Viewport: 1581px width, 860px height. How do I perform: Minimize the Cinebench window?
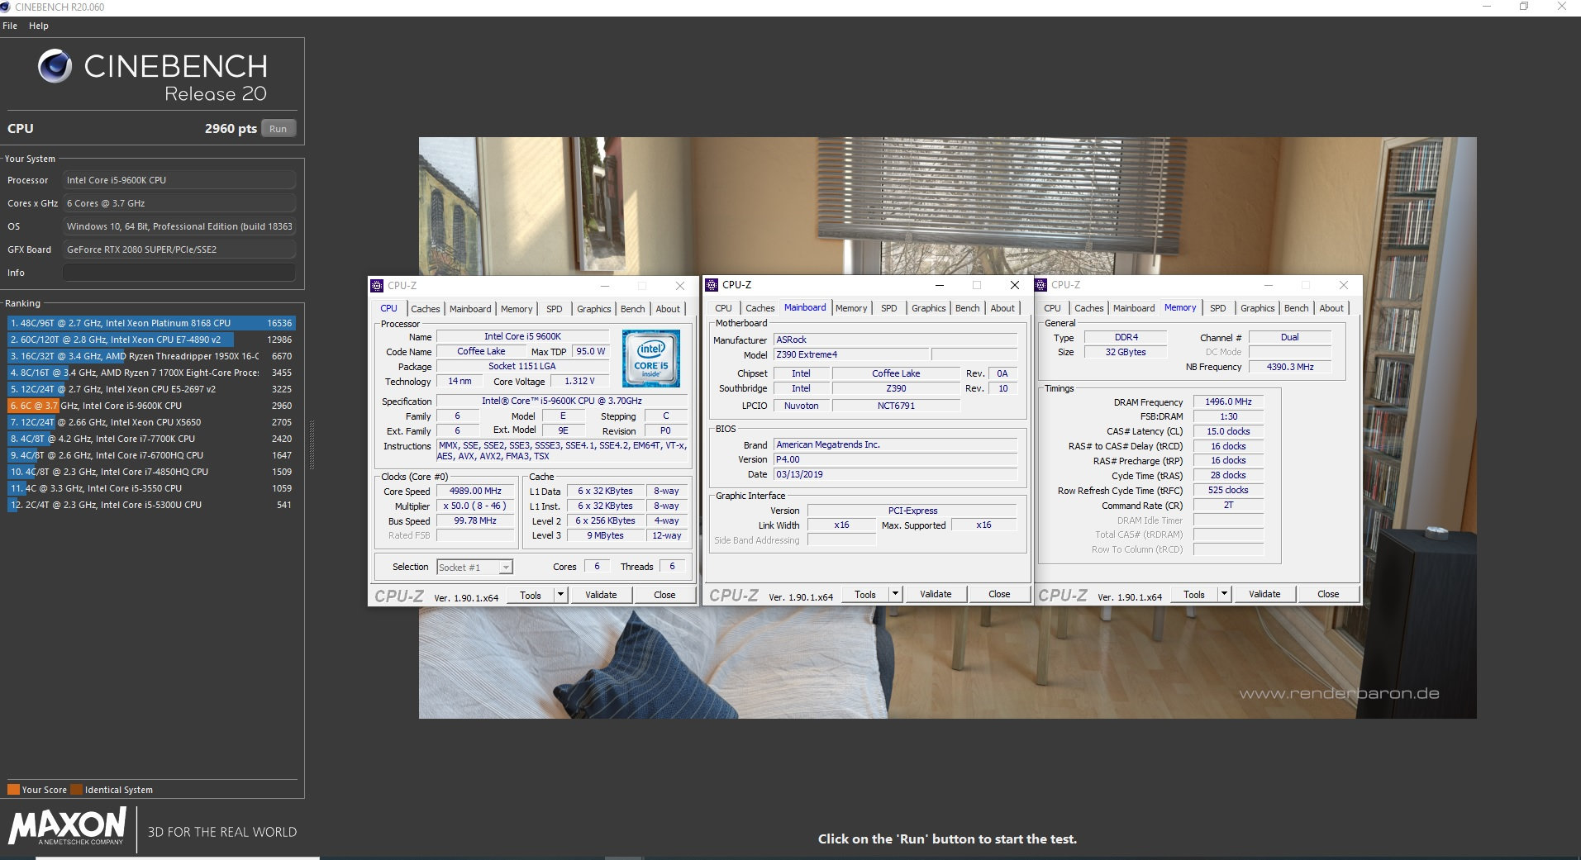click(x=1487, y=7)
